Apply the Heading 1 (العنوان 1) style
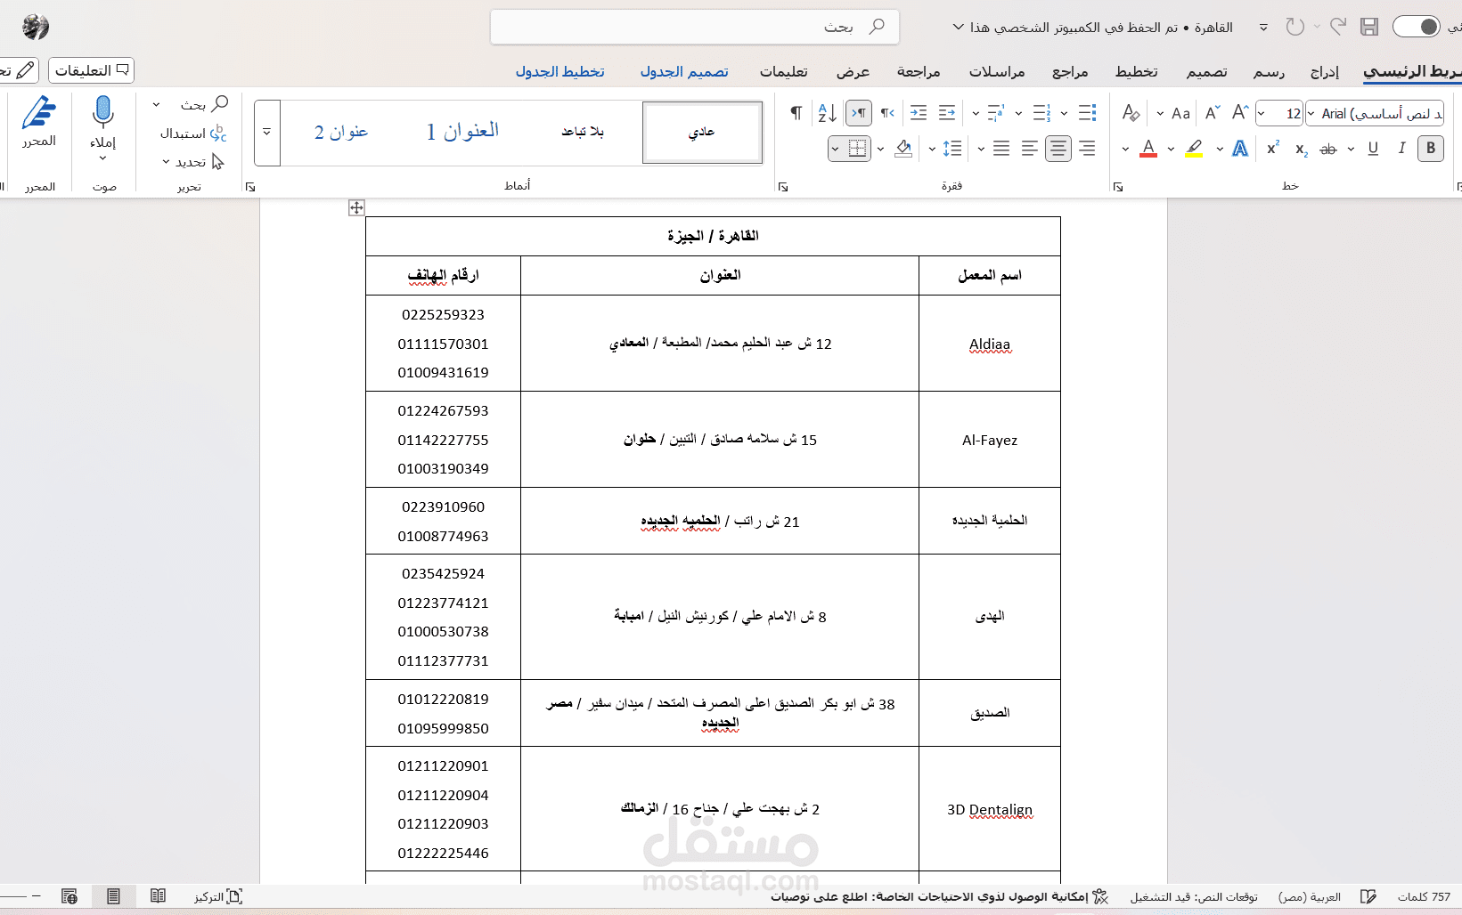 pyautogui.click(x=462, y=132)
